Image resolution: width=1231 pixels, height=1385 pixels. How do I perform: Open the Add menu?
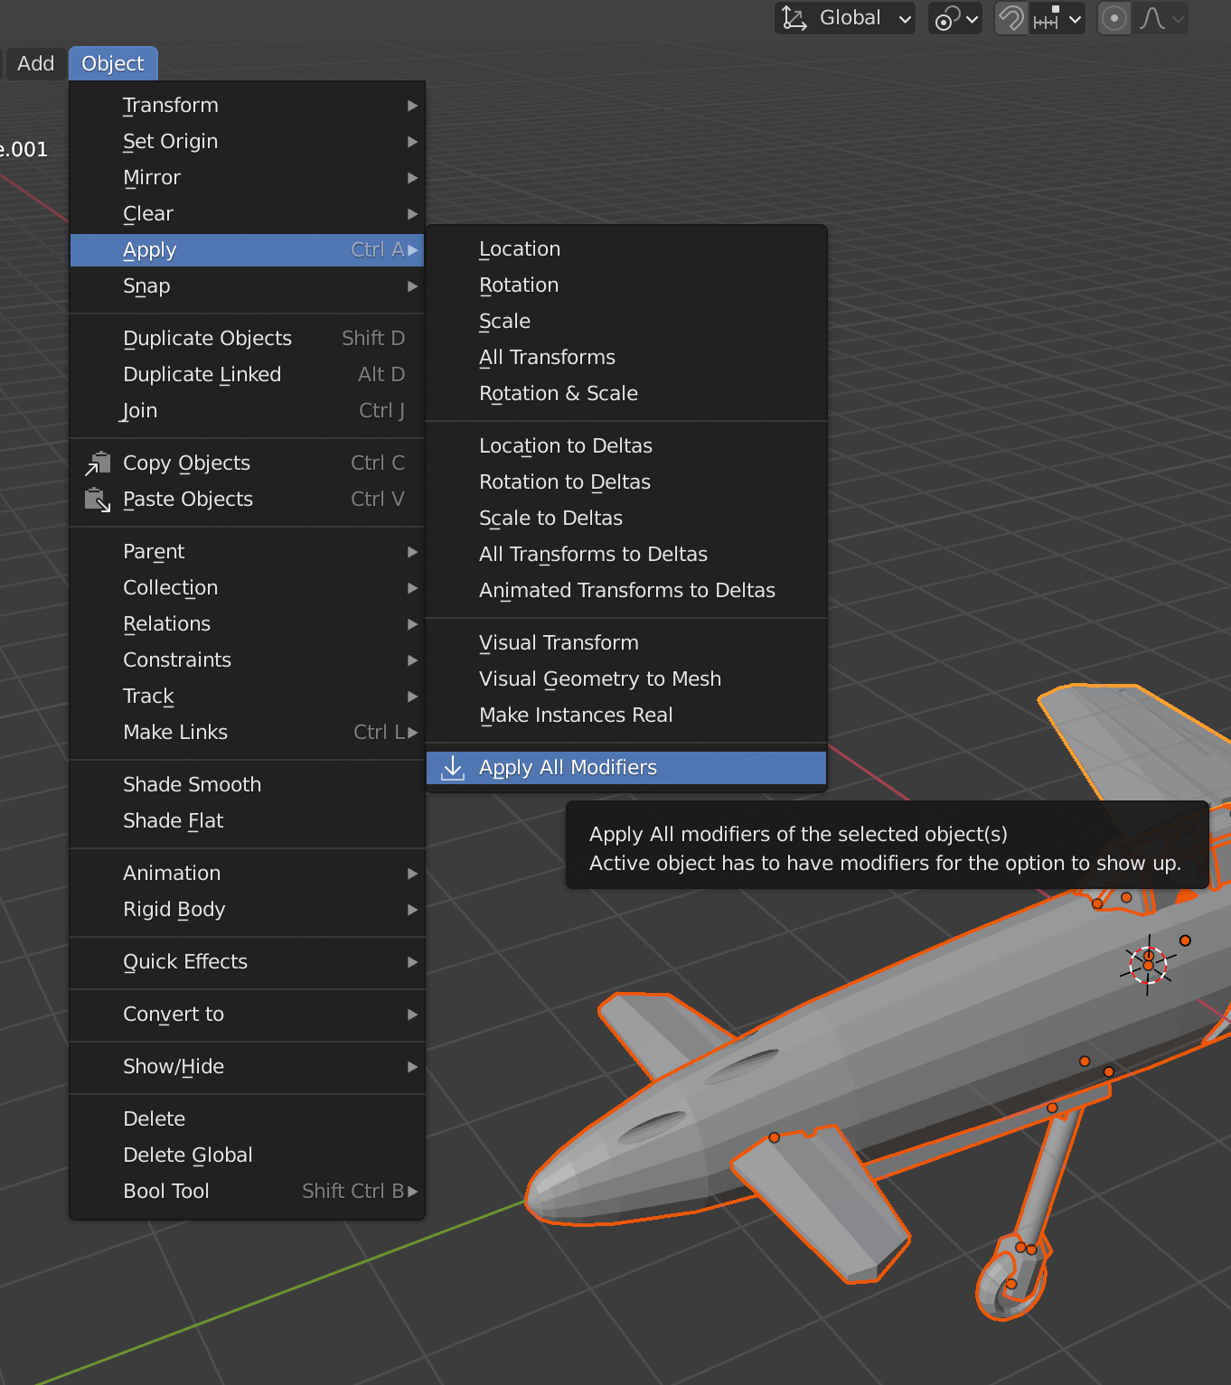35,63
